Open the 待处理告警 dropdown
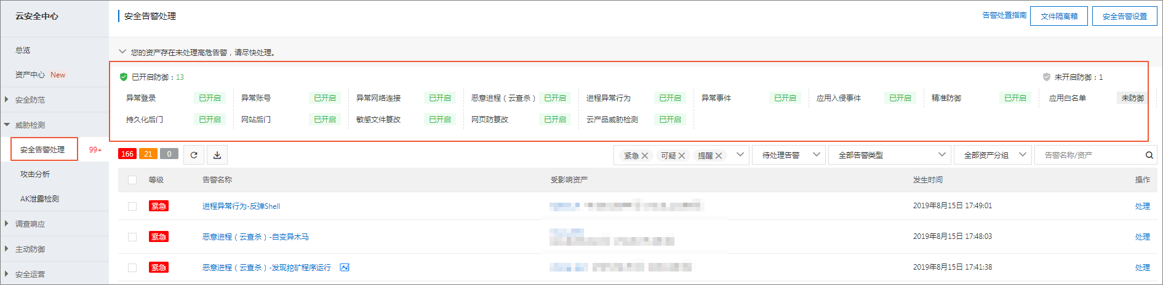1163x285 pixels. pyautogui.click(x=788, y=155)
